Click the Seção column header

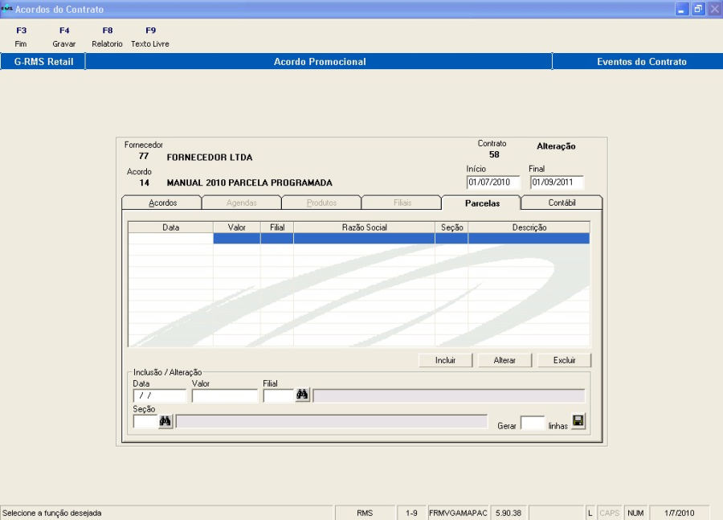(451, 227)
